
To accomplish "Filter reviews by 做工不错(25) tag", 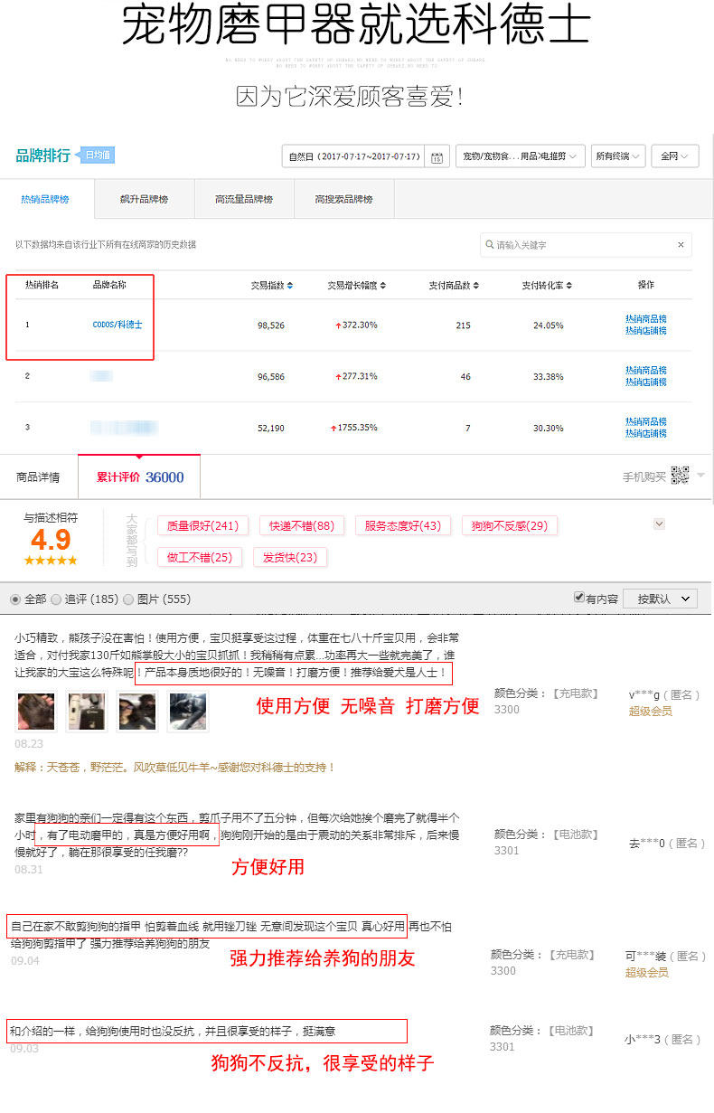I will click(x=199, y=557).
